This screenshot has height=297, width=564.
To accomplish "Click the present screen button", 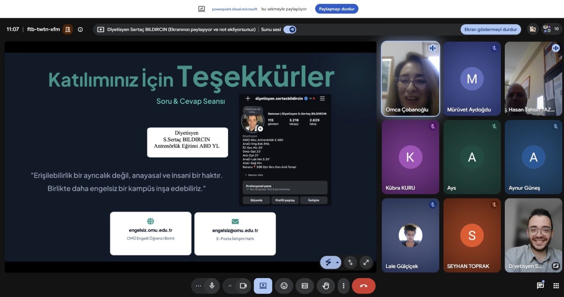I will pos(263,286).
